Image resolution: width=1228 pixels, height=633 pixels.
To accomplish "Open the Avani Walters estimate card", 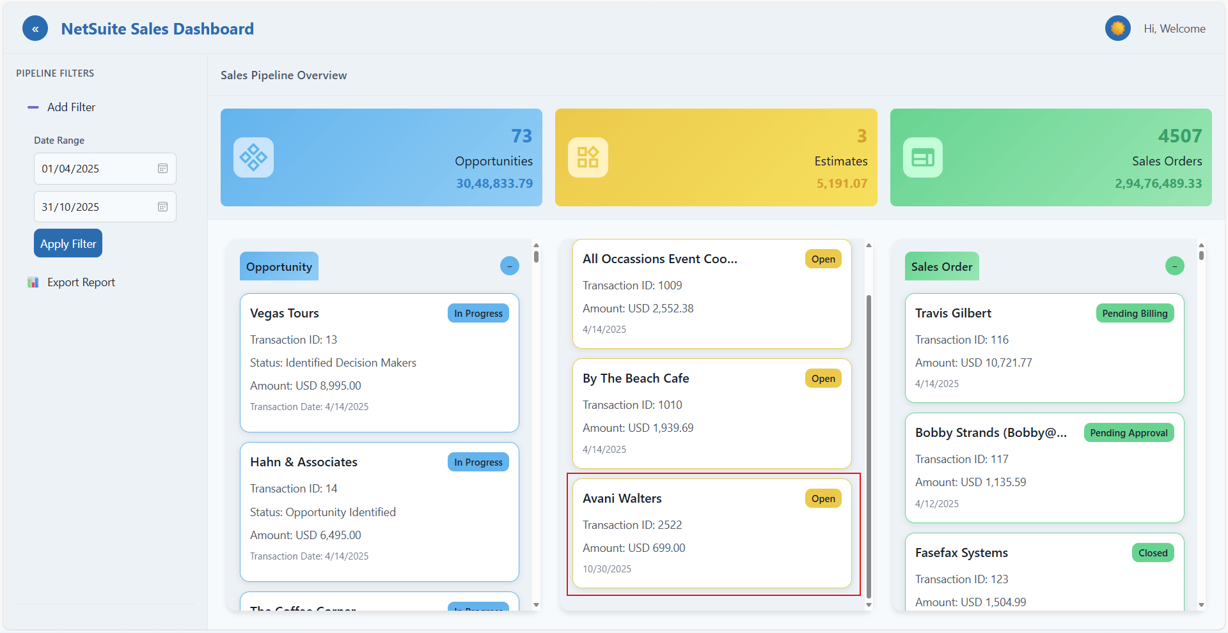I will [x=712, y=533].
